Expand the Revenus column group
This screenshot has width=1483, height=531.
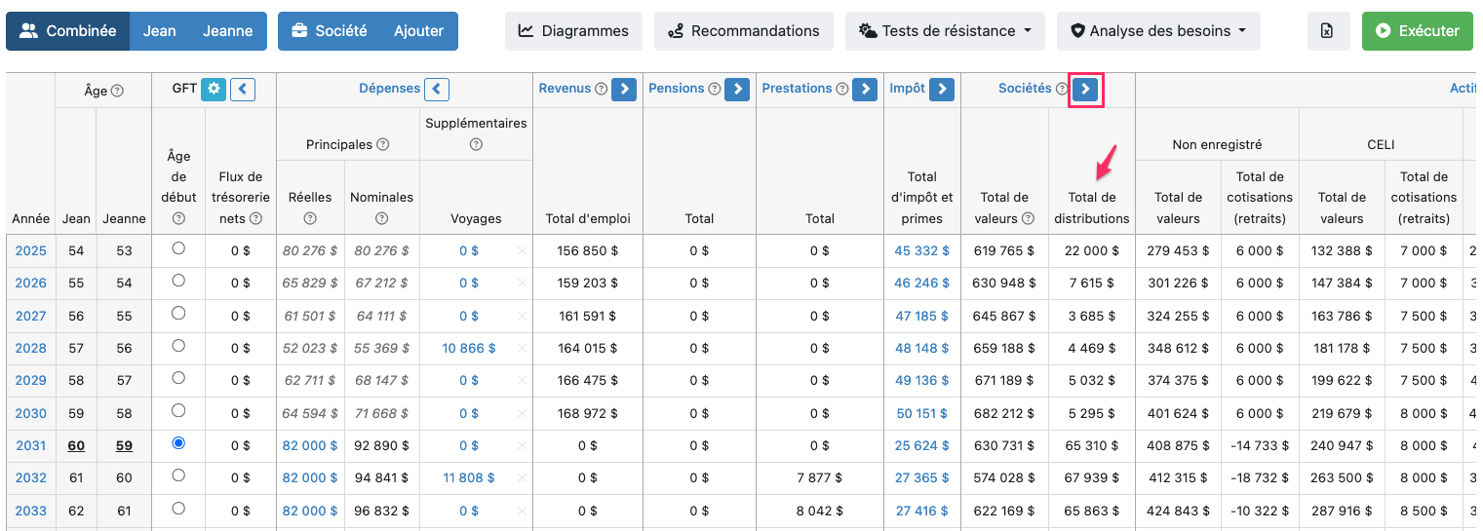(x=624, y=90)
